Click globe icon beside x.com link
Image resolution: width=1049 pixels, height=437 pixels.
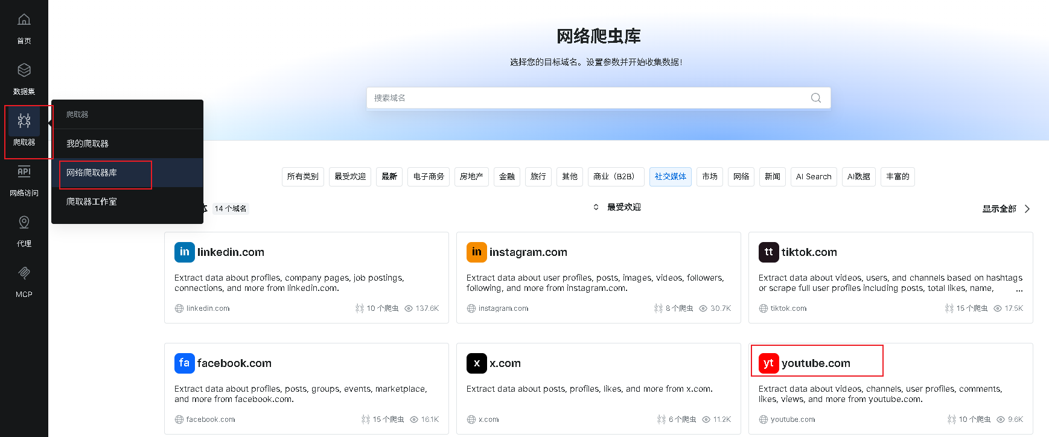pyautogui.click(x=471, y=419)
